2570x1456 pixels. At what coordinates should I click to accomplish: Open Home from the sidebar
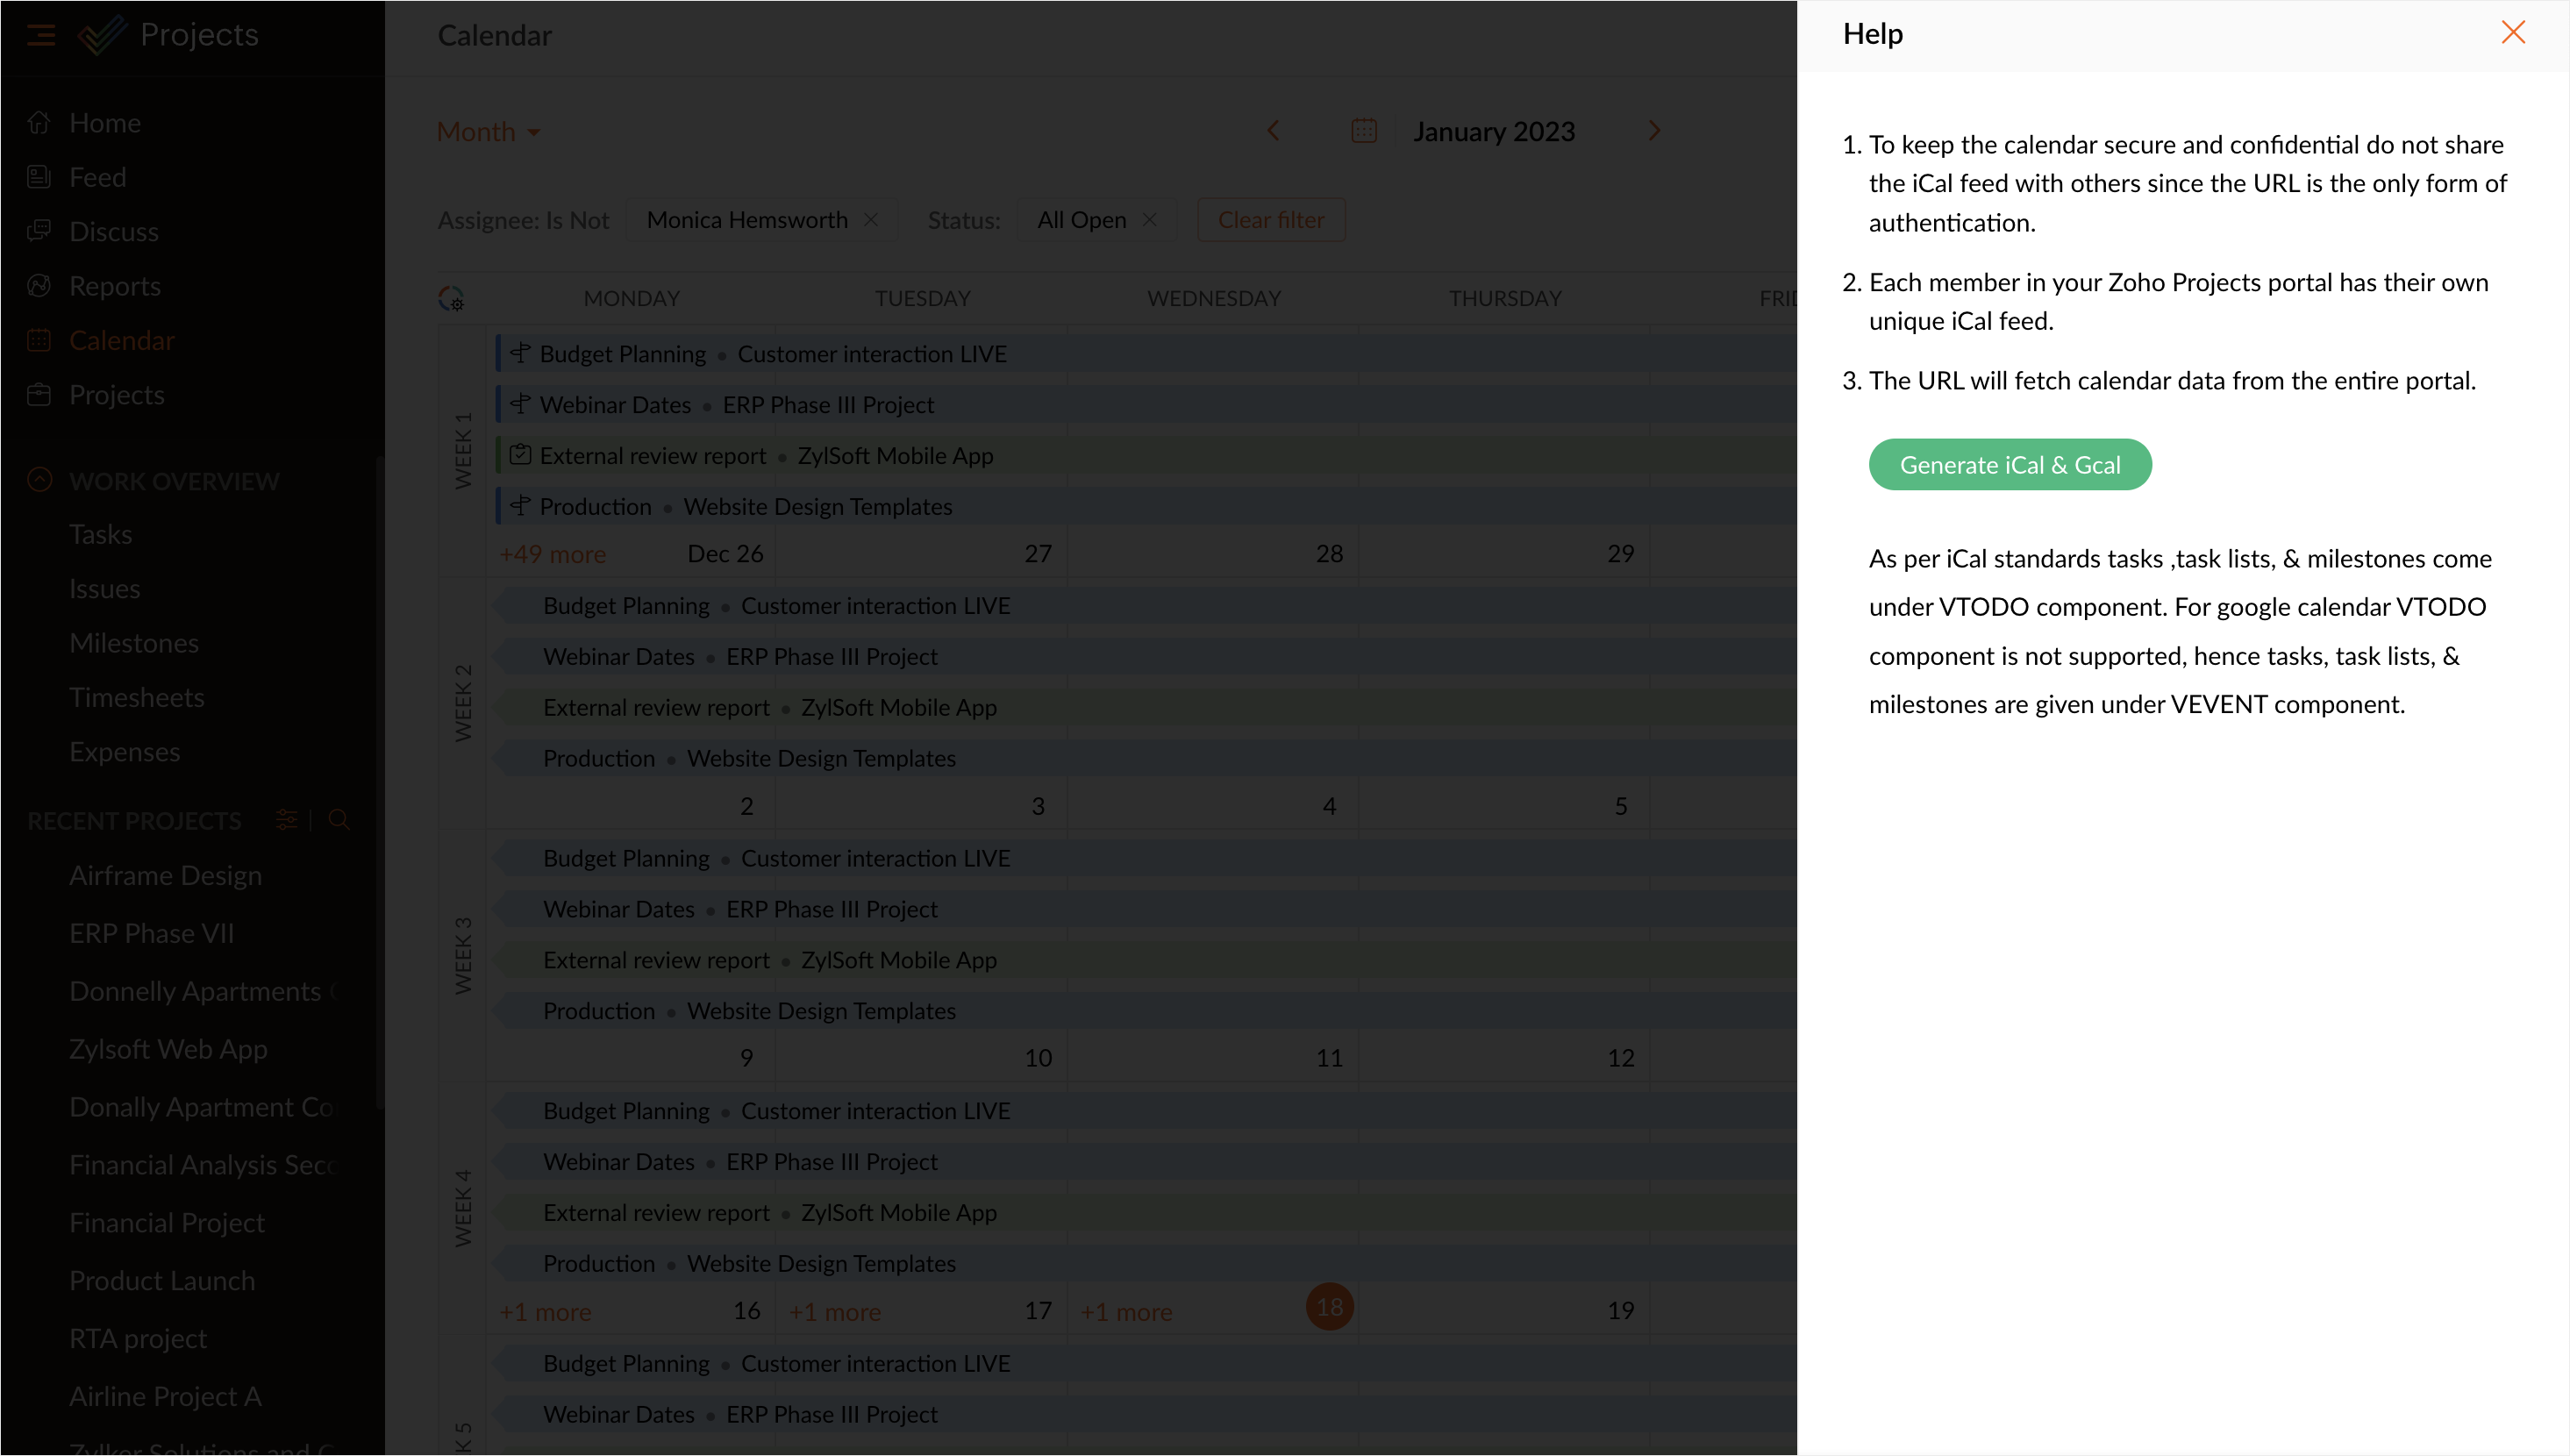[104, 123]
